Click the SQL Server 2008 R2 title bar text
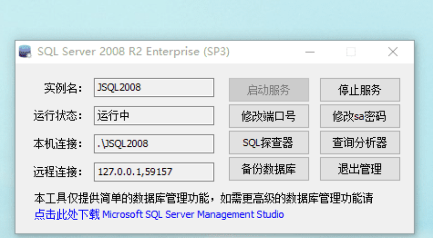Image resolution: width=433 pixels, height=238 pixels. 133,52
